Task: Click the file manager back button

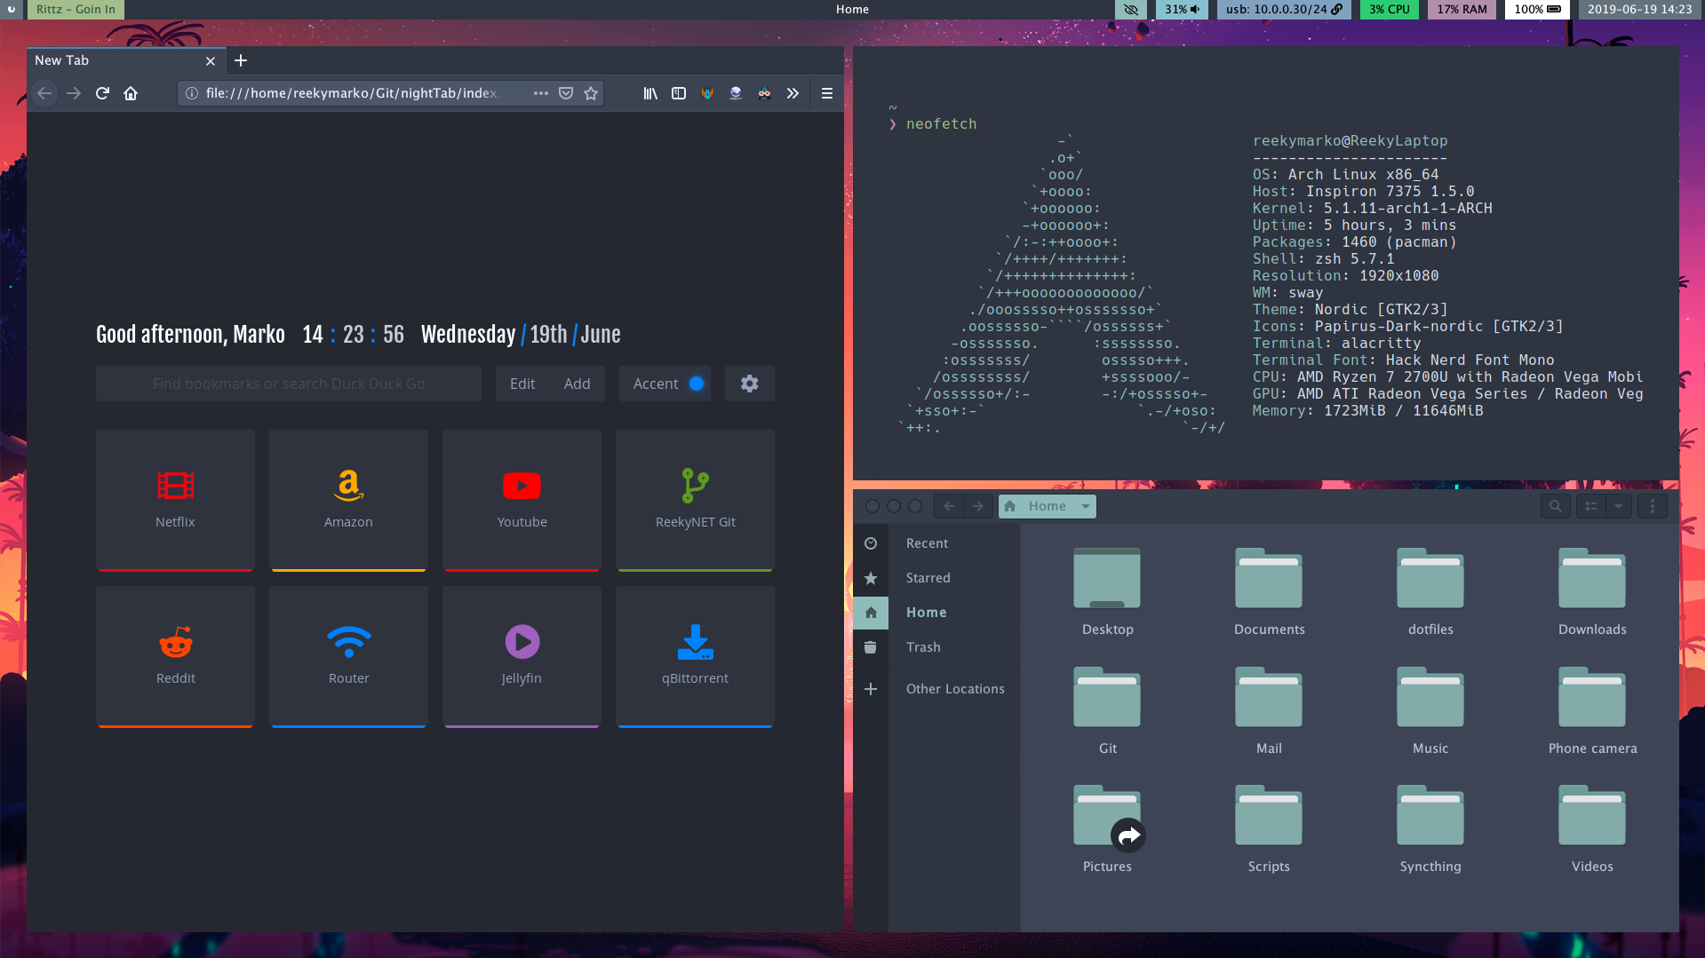Action: point(949,506)
